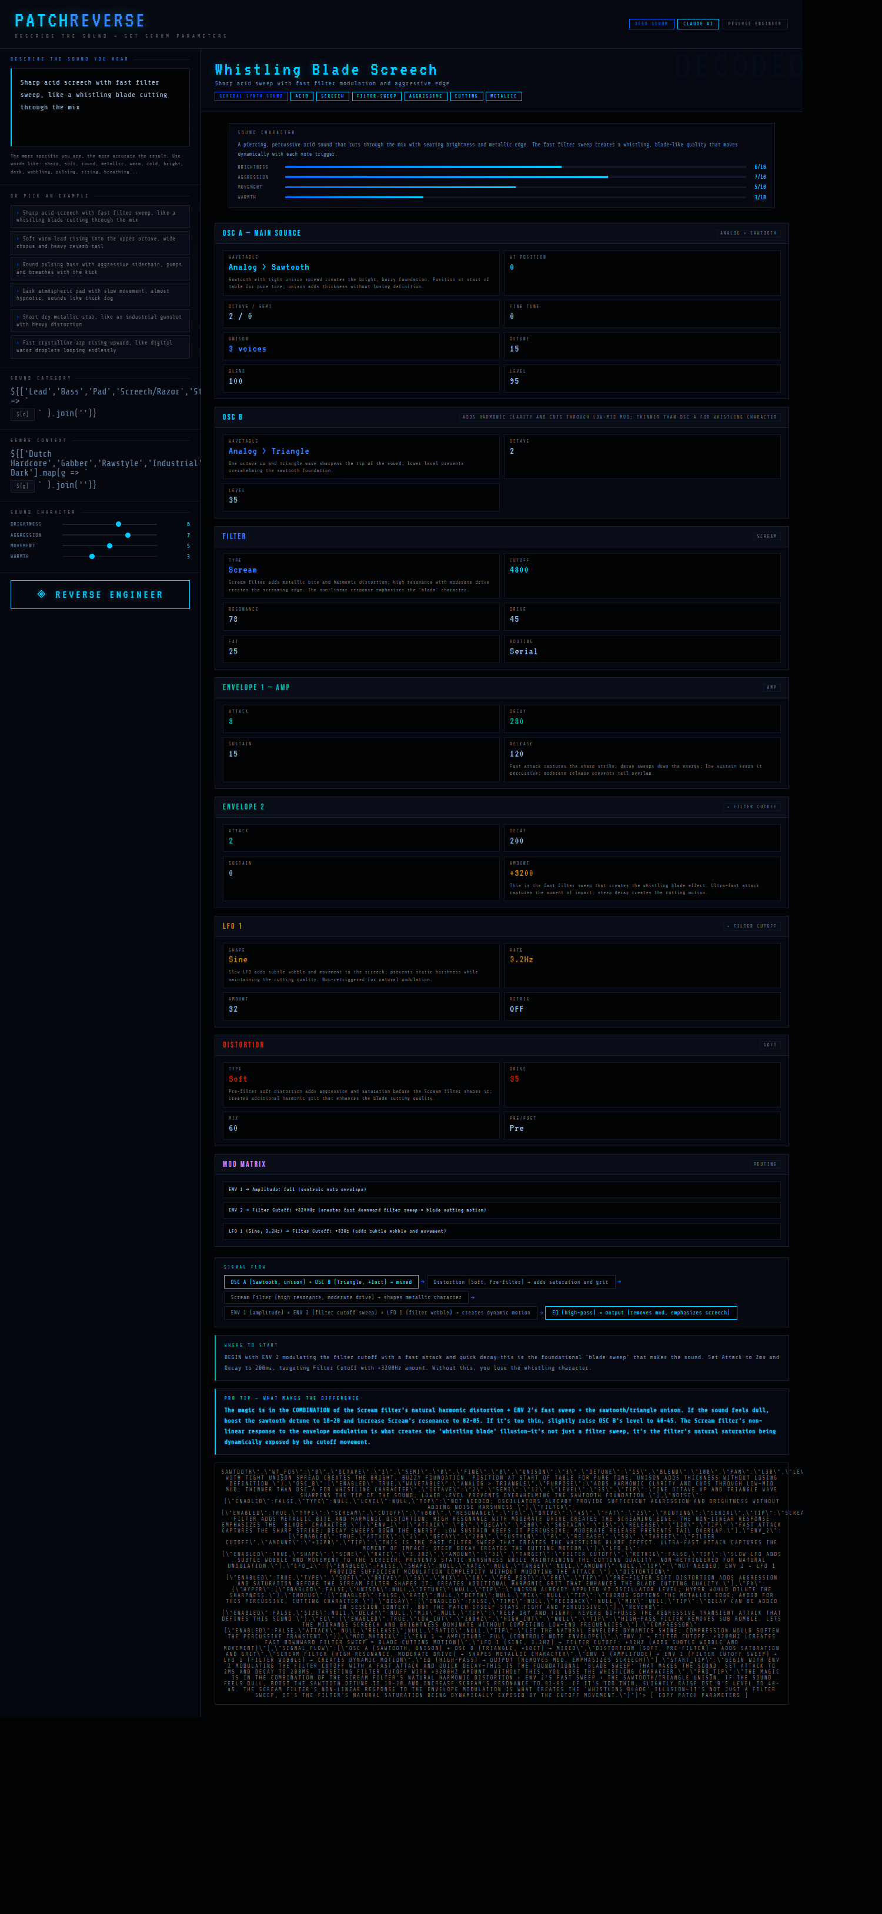882x1914 pixels.
Task: Click the LFO 1 section header
Action: (502, 926)
